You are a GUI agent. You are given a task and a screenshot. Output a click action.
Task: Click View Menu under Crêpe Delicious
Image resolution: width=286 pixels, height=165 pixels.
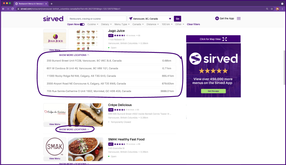pos(55,124)
